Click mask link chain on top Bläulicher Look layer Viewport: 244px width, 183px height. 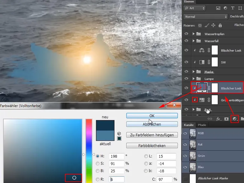tap(209, 50)
